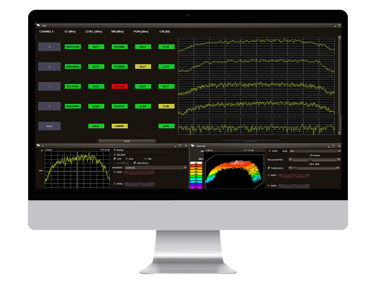Click THRESHOLD slider left arrow
The width and height of the screenshot is (376, 282).
(290, 168)
